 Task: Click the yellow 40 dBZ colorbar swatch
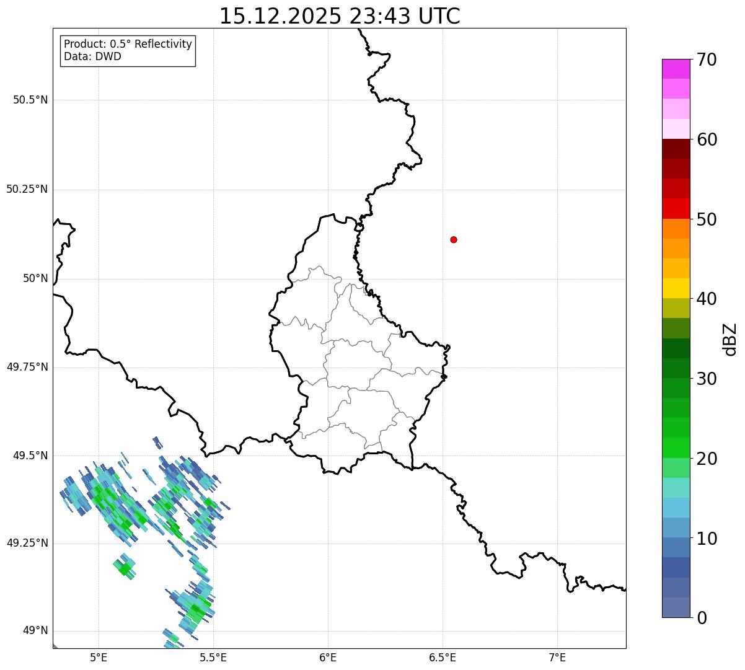(x=676, y=288)
